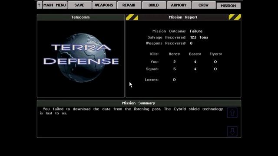
Task: Click the Hercs column header
Action: click(175, 54)
